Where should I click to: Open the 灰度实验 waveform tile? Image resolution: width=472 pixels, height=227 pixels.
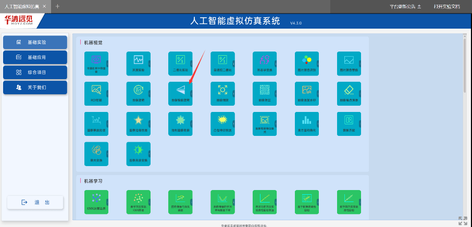(138, 64)
